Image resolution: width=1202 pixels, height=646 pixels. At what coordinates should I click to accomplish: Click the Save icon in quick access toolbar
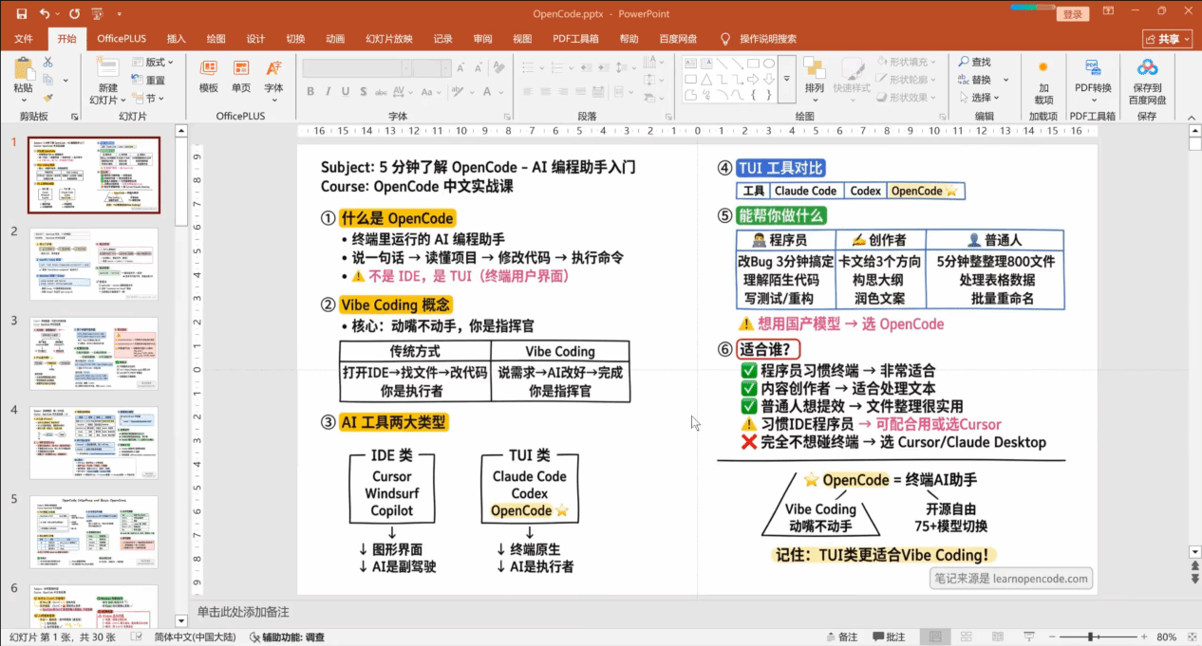point(20,14)
